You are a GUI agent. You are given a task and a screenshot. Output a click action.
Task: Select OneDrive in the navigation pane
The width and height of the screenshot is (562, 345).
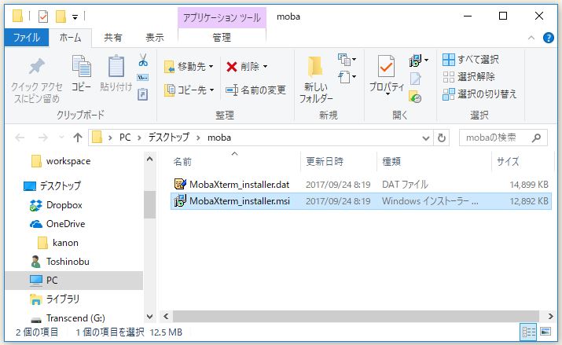pyautogui.click(x=57, y=224)
